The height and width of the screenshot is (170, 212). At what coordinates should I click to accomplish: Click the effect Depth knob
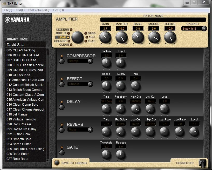click(x=121, y=86)
